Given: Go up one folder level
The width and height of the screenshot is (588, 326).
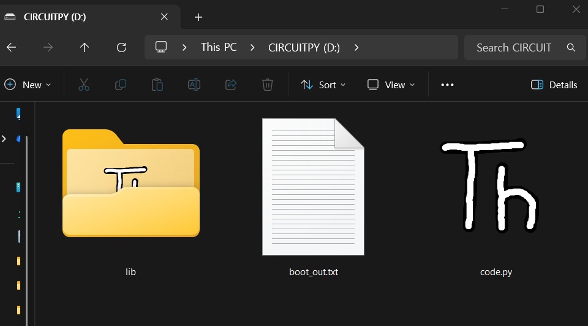Looking at the screenshot, I should [x=85, y=47].
